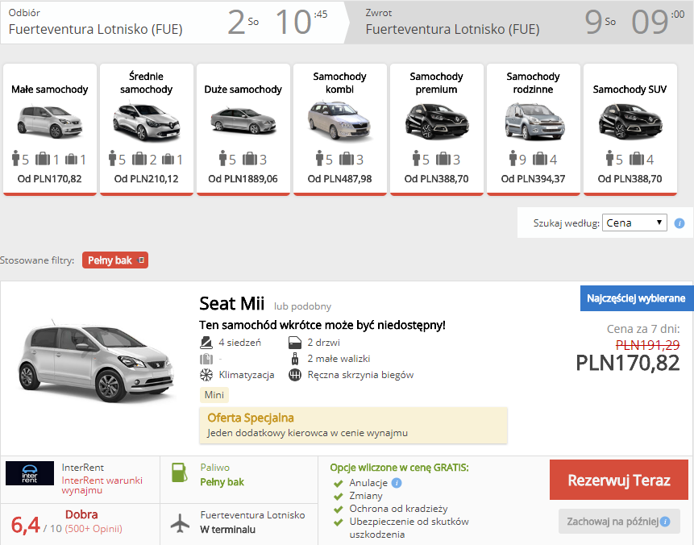Viewport: 694px width, 545px height.
Task: Select the Średnie samochody category card
Action: click(x=147, y=129)
